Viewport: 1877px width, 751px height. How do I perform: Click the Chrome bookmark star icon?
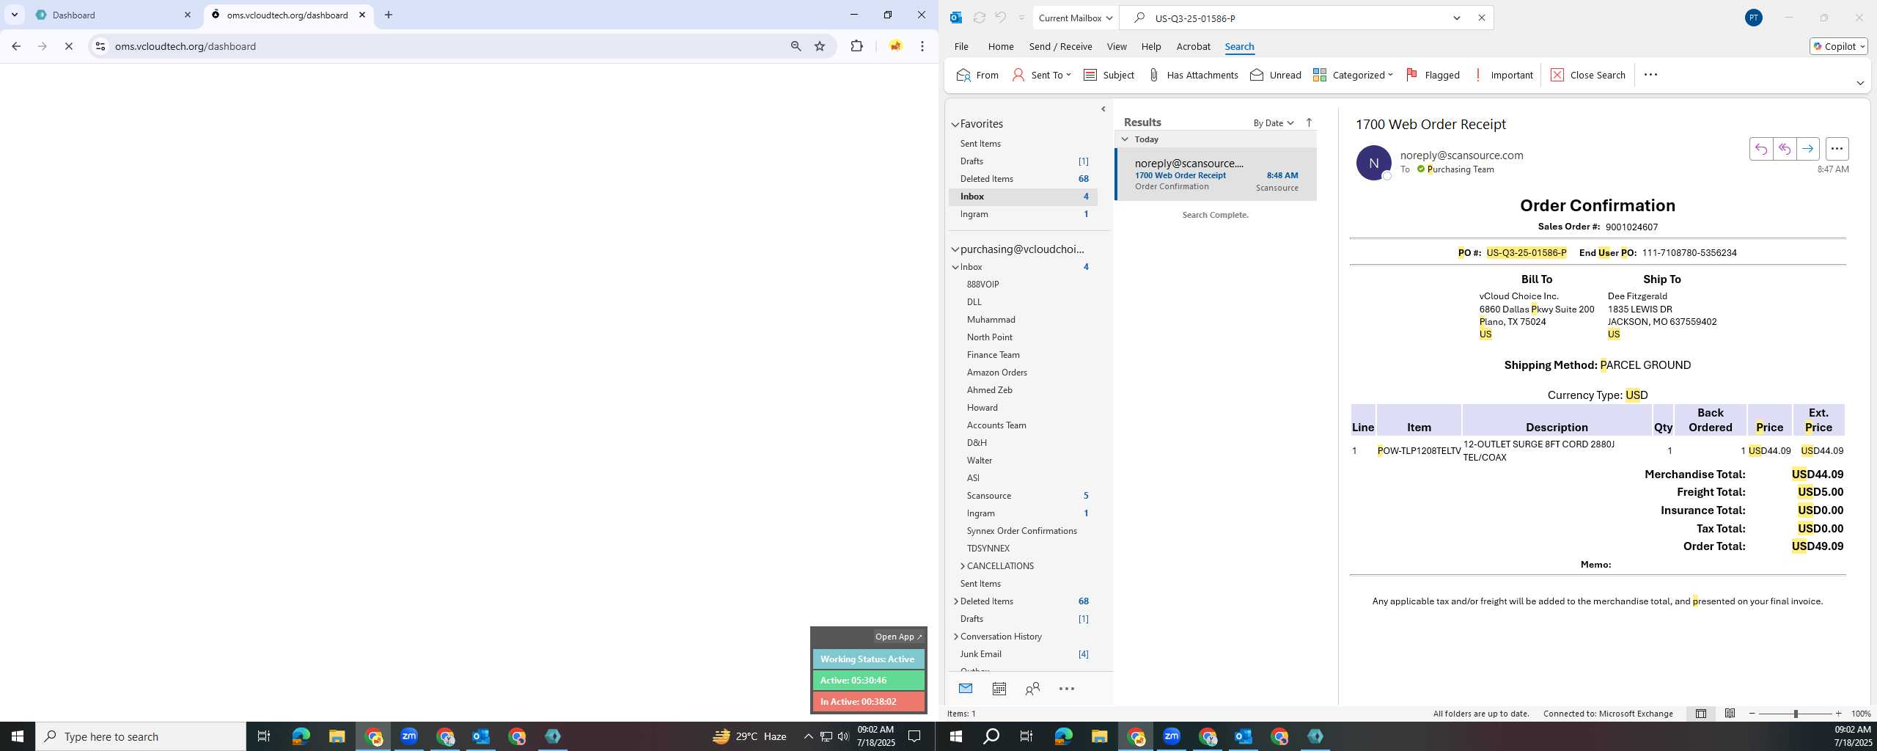tap(820, 46)
